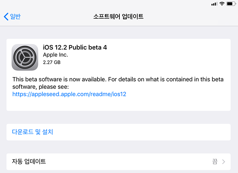Go back to 일반 settings
Screen dimensions: 238x173
pyautogui.click(x=12, y=16)
